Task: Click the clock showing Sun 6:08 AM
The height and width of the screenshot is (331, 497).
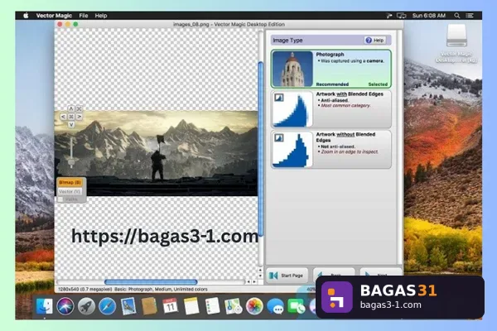Action: 429,16
